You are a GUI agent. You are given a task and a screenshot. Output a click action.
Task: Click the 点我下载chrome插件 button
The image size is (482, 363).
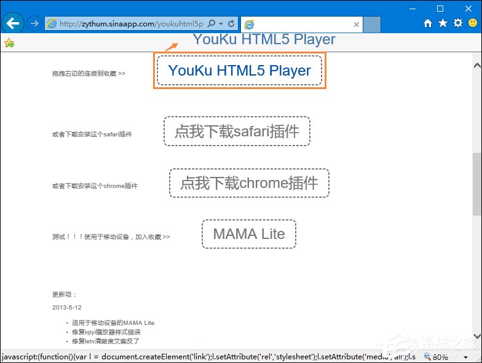(249, 183)
